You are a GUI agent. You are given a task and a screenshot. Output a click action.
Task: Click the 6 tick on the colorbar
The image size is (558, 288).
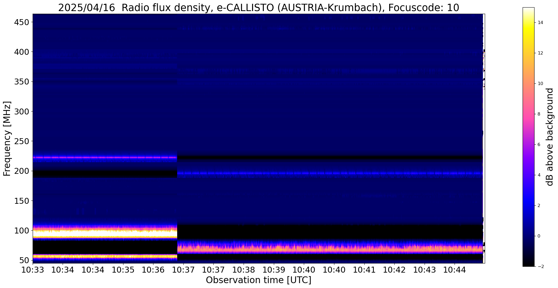point(539,145)
